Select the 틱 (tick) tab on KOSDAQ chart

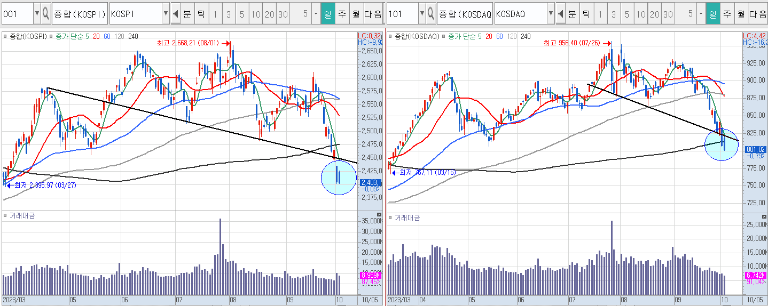(x=586, y=14)
